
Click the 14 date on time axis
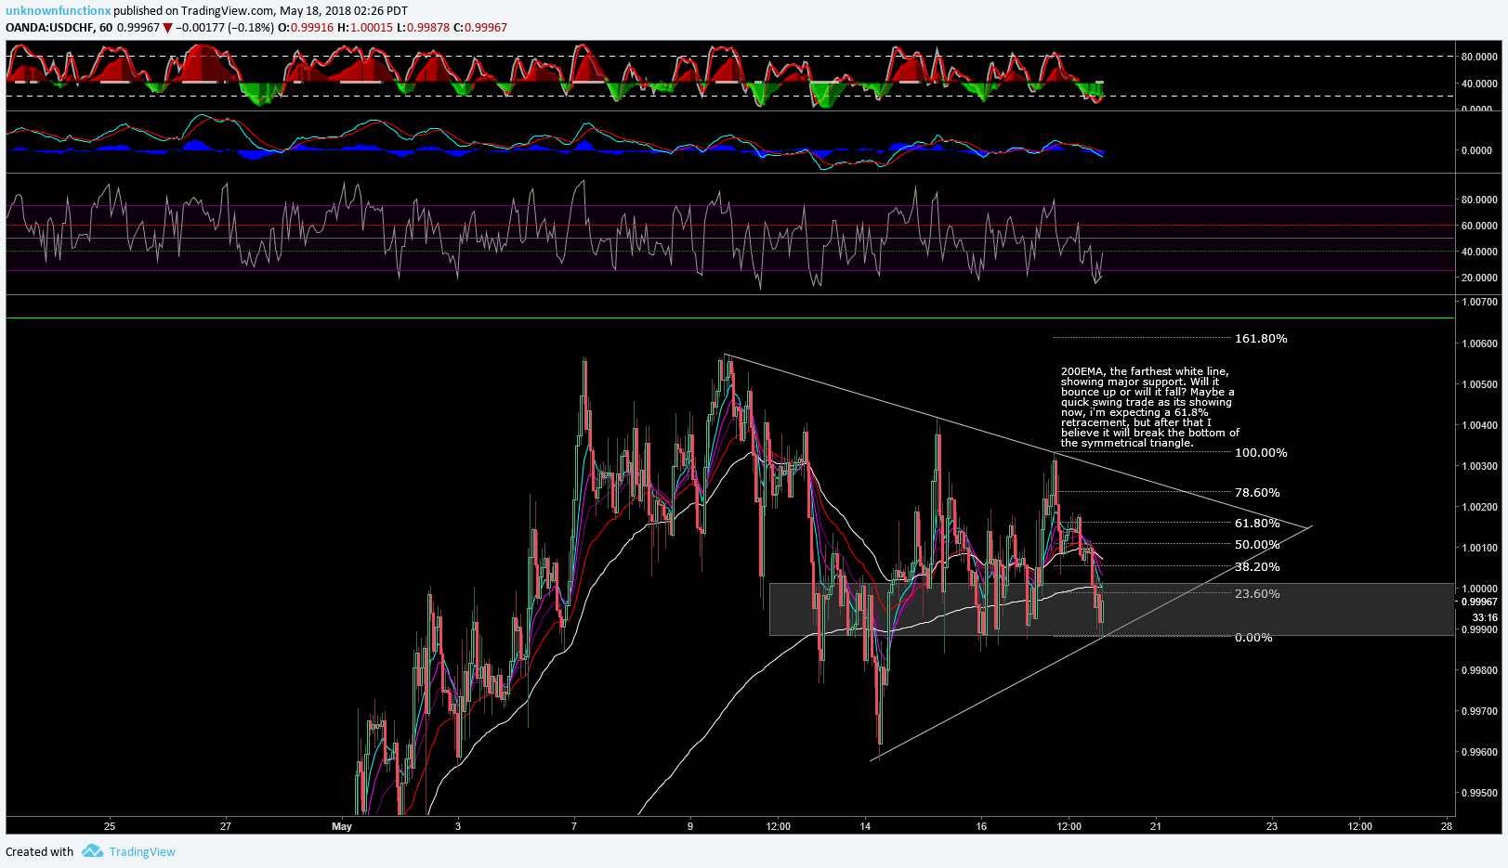pos(865,826)
